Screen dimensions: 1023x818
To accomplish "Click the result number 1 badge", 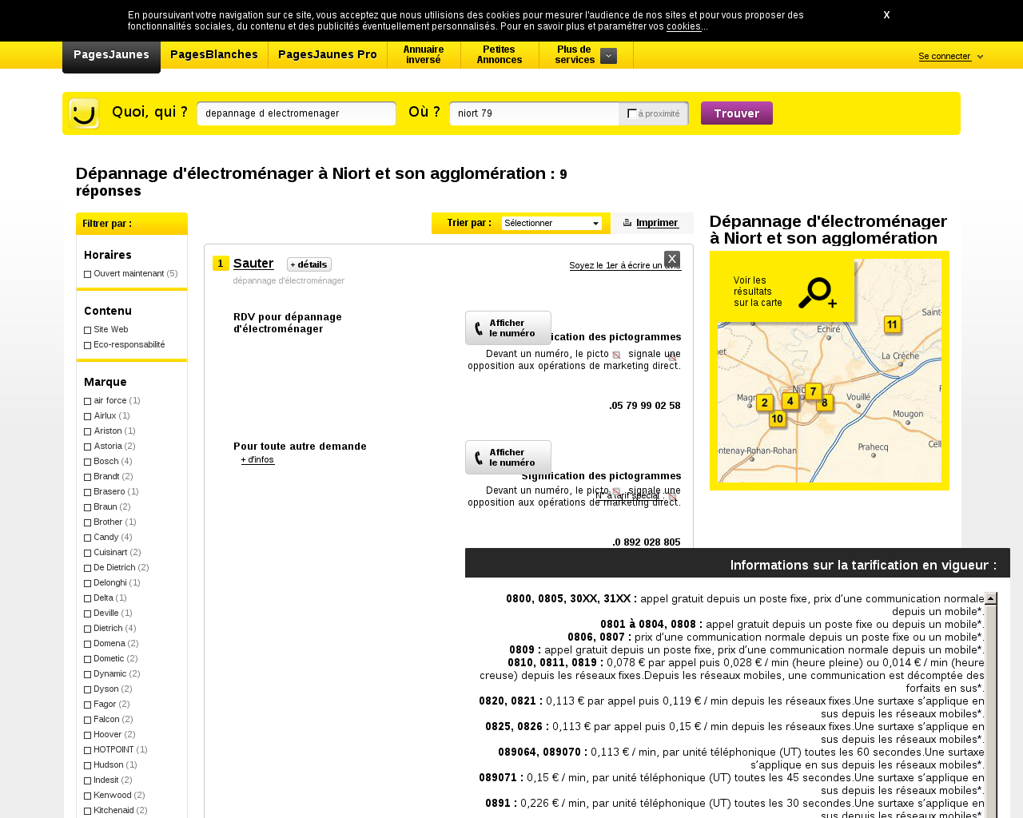I will (x=221, y=264).
